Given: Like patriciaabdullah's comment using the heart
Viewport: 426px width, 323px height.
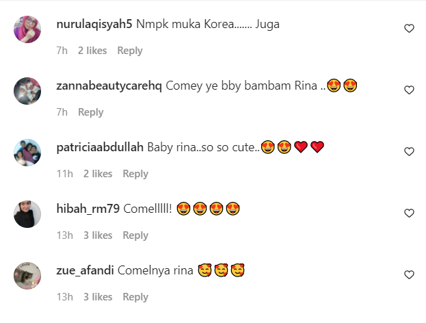Looking at the screenshot, I should (409, 151).
